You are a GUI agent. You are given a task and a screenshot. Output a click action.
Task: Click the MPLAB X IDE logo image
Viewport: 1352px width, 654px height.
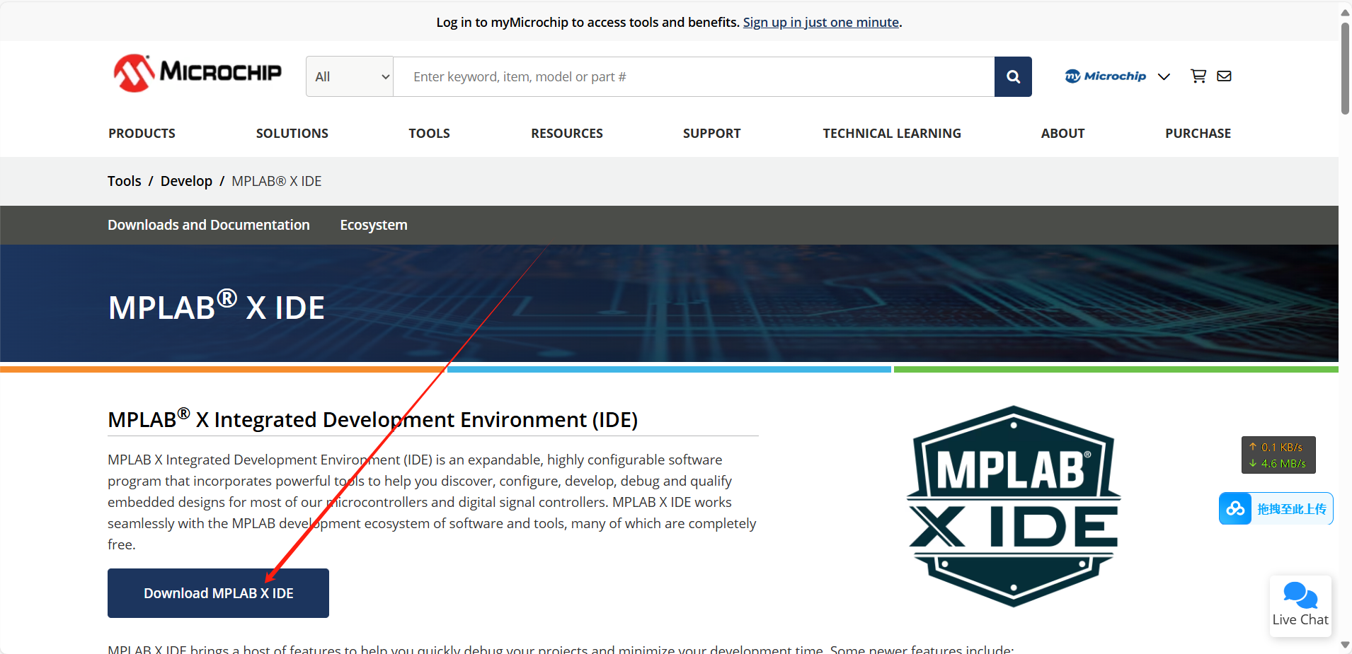[x=1014, y=506]
